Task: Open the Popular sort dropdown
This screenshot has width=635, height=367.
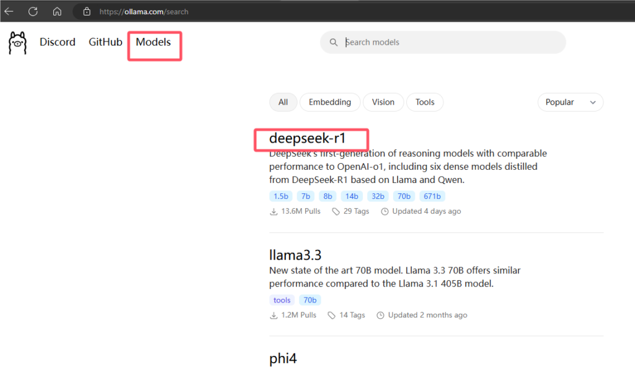Action: tap(571, 102)
